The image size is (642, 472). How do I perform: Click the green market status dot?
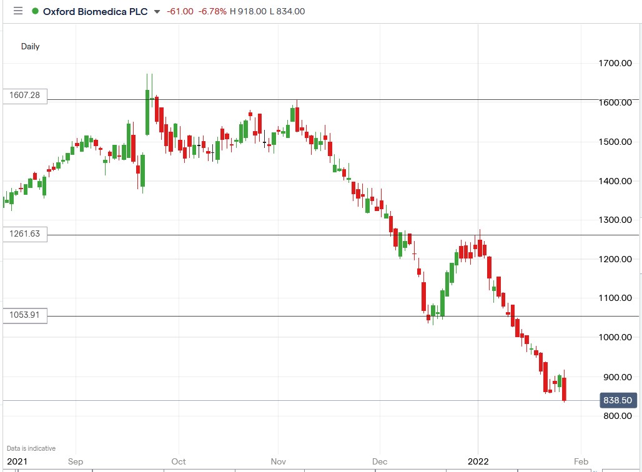click(34, 11)
